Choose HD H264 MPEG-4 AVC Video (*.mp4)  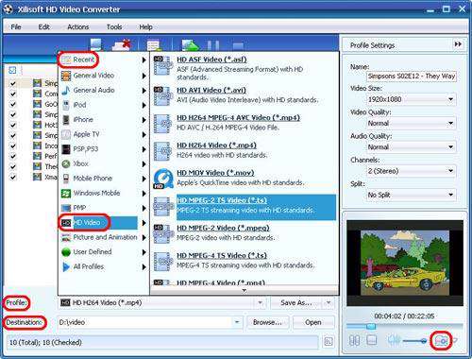click(x=239, y=118)
